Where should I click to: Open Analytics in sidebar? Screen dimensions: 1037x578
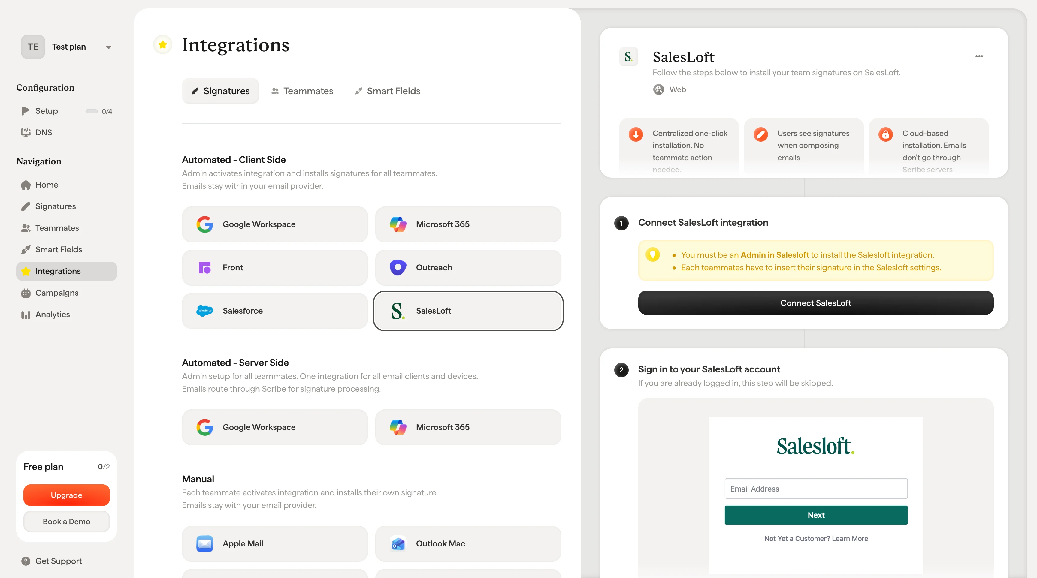(66, 314)
